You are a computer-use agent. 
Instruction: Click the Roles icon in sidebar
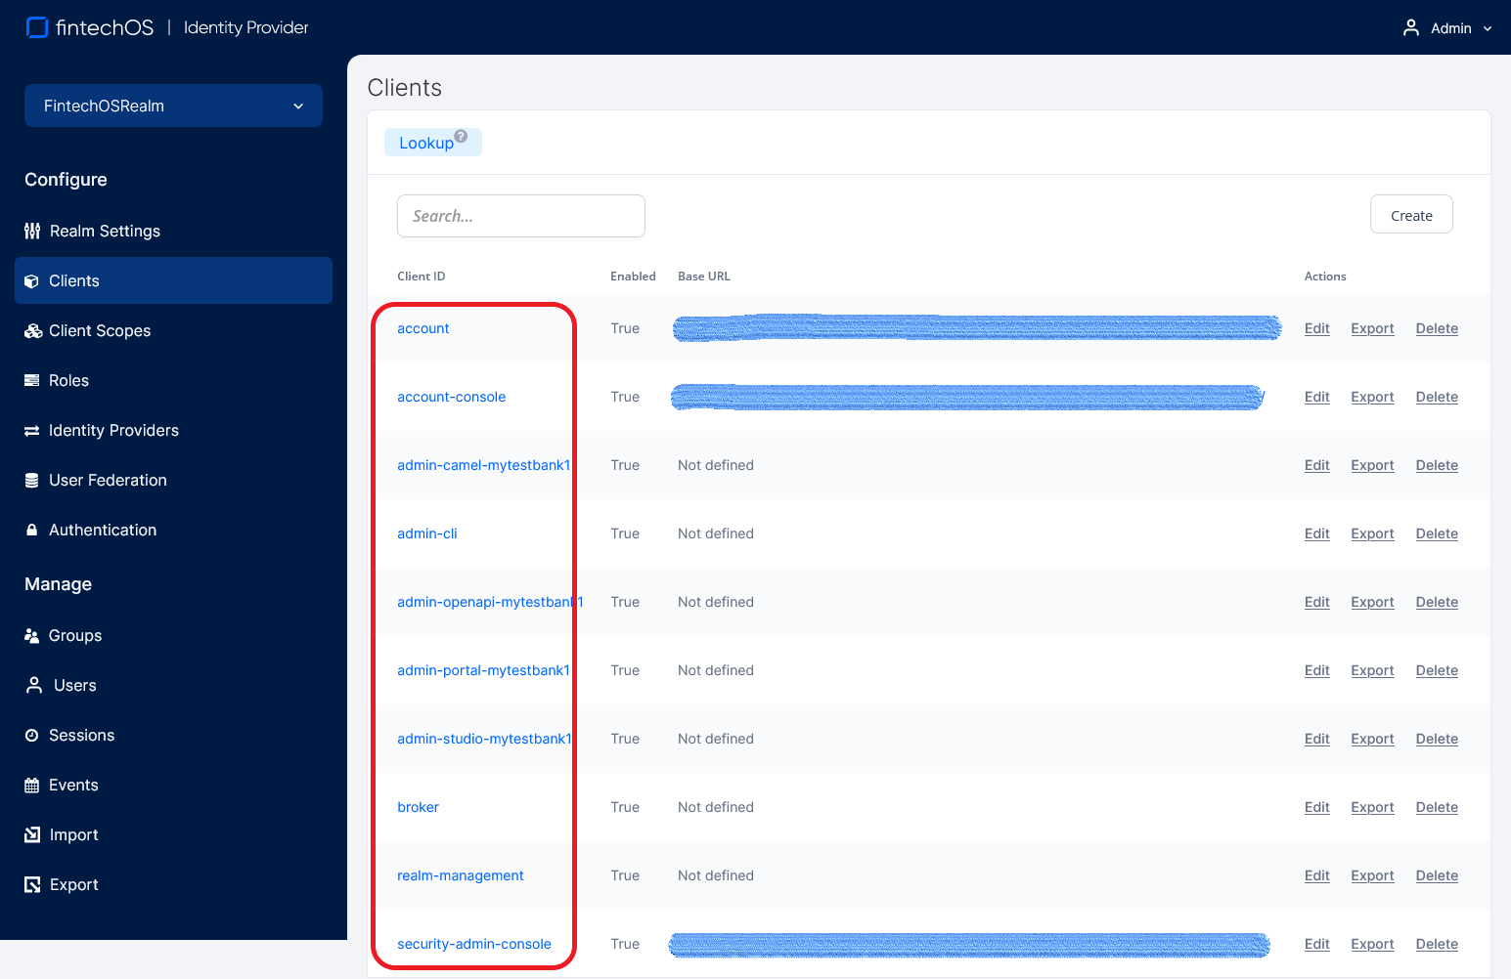32,381
